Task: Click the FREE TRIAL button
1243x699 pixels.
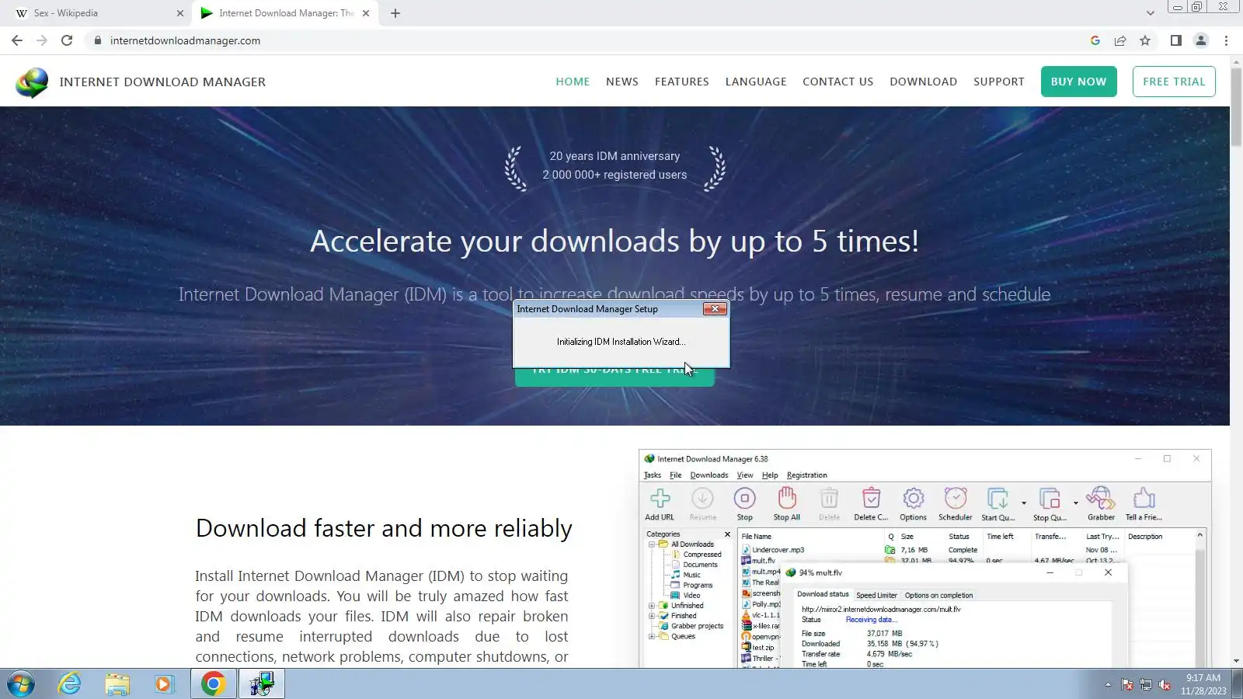Action: 1174,82
